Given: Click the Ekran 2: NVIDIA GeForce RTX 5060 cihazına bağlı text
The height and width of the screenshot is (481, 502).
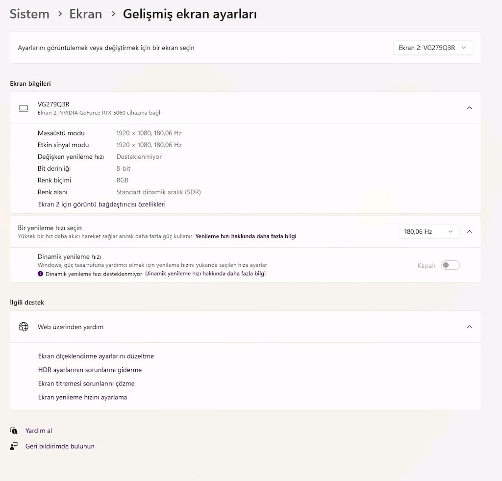Looking at the screenshot, I should click(x=100, y=113).
